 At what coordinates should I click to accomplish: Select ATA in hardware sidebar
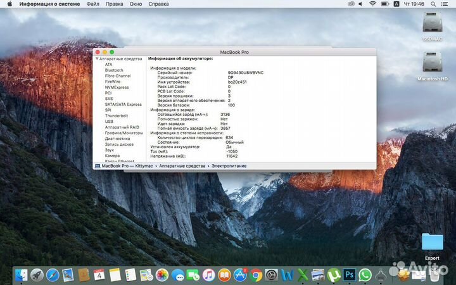(108, 65)
